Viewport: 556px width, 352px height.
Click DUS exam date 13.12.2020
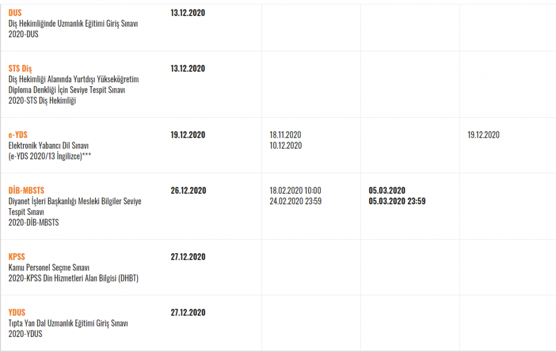click(x=188, y=13)
